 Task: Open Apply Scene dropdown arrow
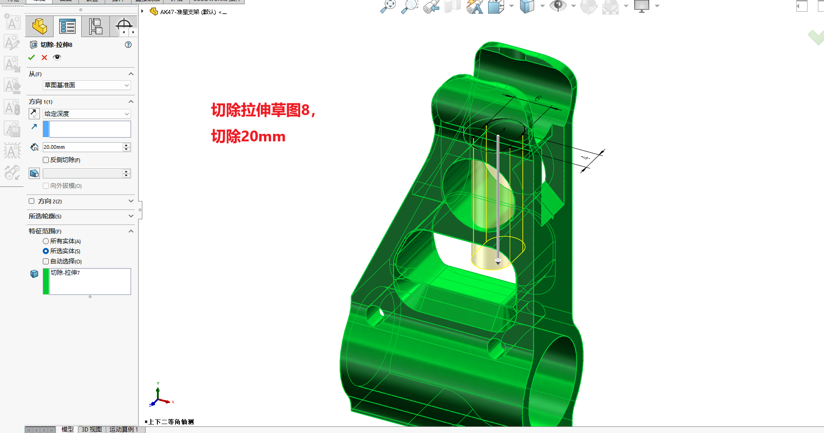point(626,6)
